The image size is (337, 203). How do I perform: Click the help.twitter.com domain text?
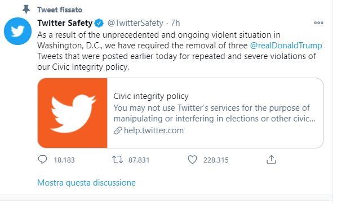pos(154,130)
